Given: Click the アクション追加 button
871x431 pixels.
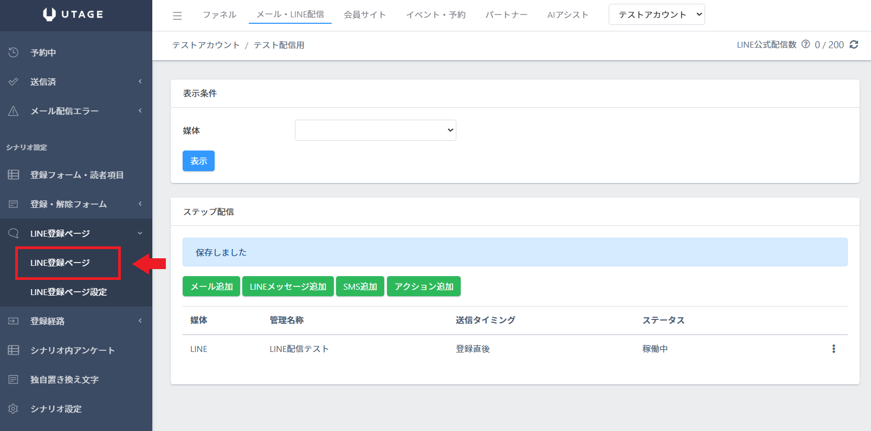Looking at the screenshot, I should click(423, 286).
